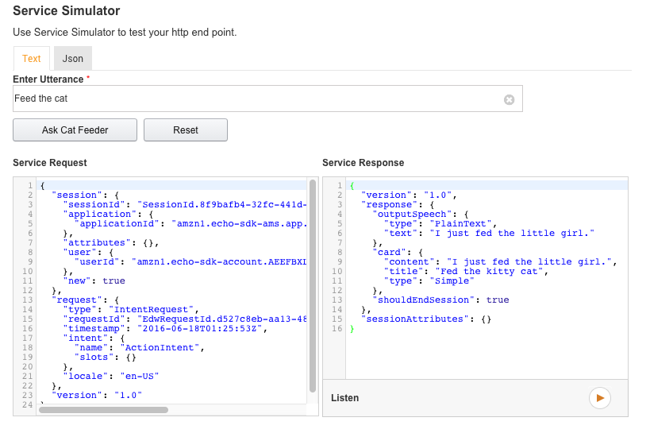
Task: Select the Text tab
Action: (x=32, y=59)
